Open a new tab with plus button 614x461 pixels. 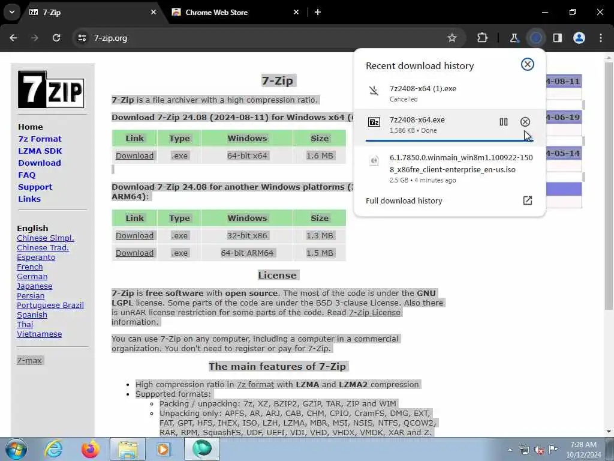coord(318,12)
